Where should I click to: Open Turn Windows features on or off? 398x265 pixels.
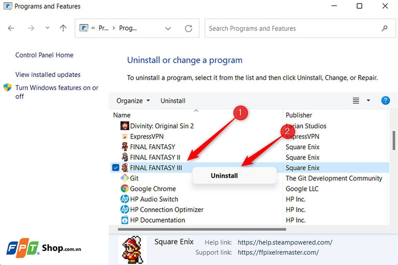click(57, 92)
